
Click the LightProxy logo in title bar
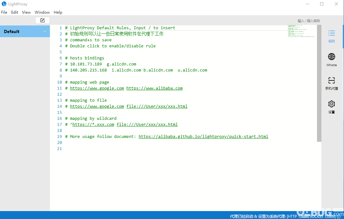(4, 4)
